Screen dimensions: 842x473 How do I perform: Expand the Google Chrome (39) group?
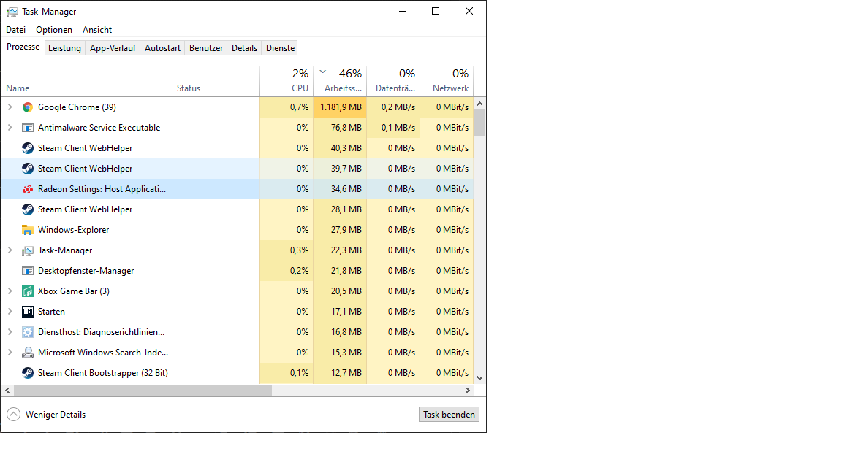click(x=10, y=107)
